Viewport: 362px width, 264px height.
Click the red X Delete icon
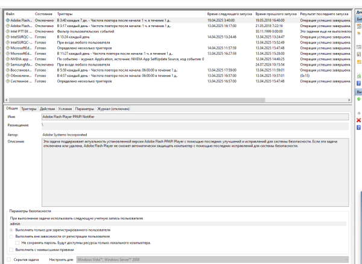(x=359, y=120)
